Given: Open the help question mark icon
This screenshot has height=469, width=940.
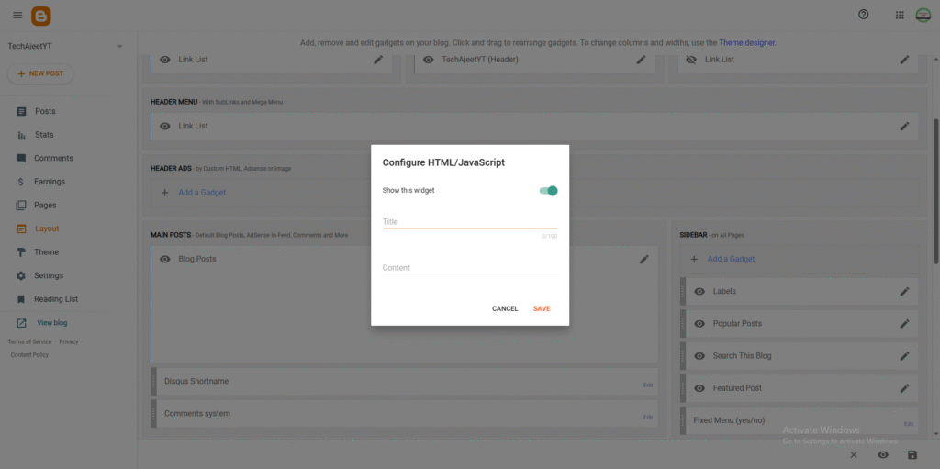Looking at the screenshot, I should click(x=863, y=15).
